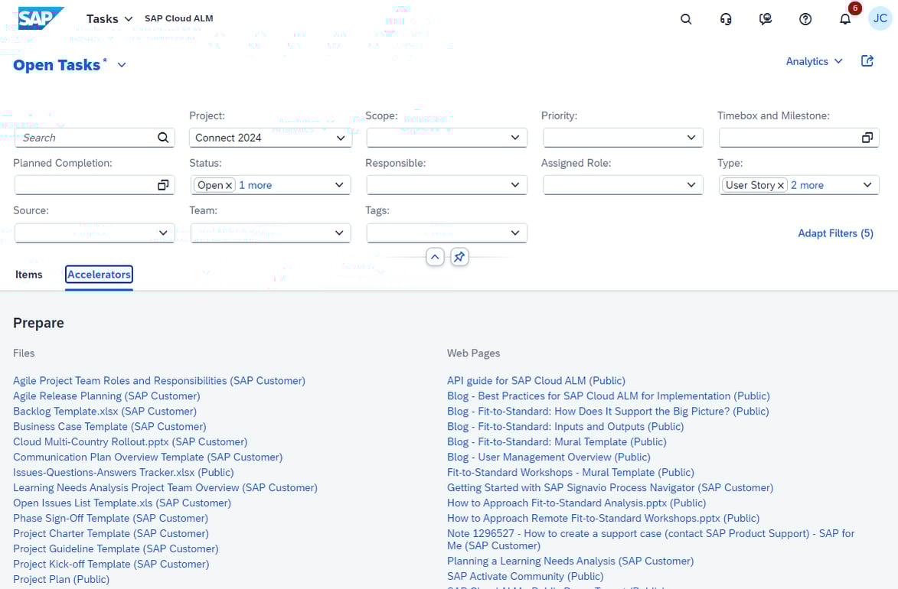Screen dimensions: 898x589
Task: Show the 1 more status values
Action: point(256,185)
